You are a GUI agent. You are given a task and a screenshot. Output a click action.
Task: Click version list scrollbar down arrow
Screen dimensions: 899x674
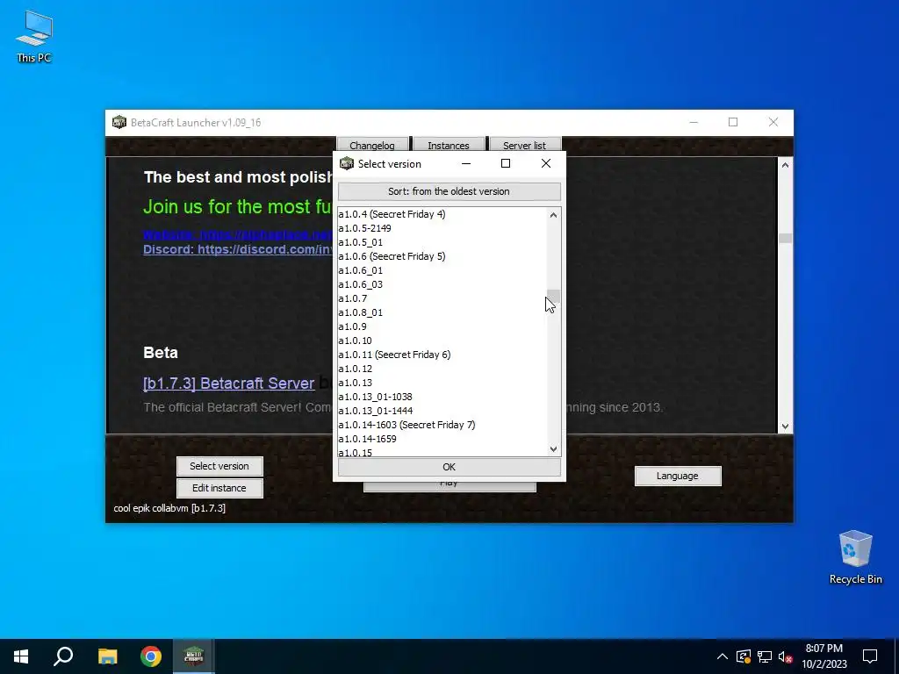pos(553,449)
